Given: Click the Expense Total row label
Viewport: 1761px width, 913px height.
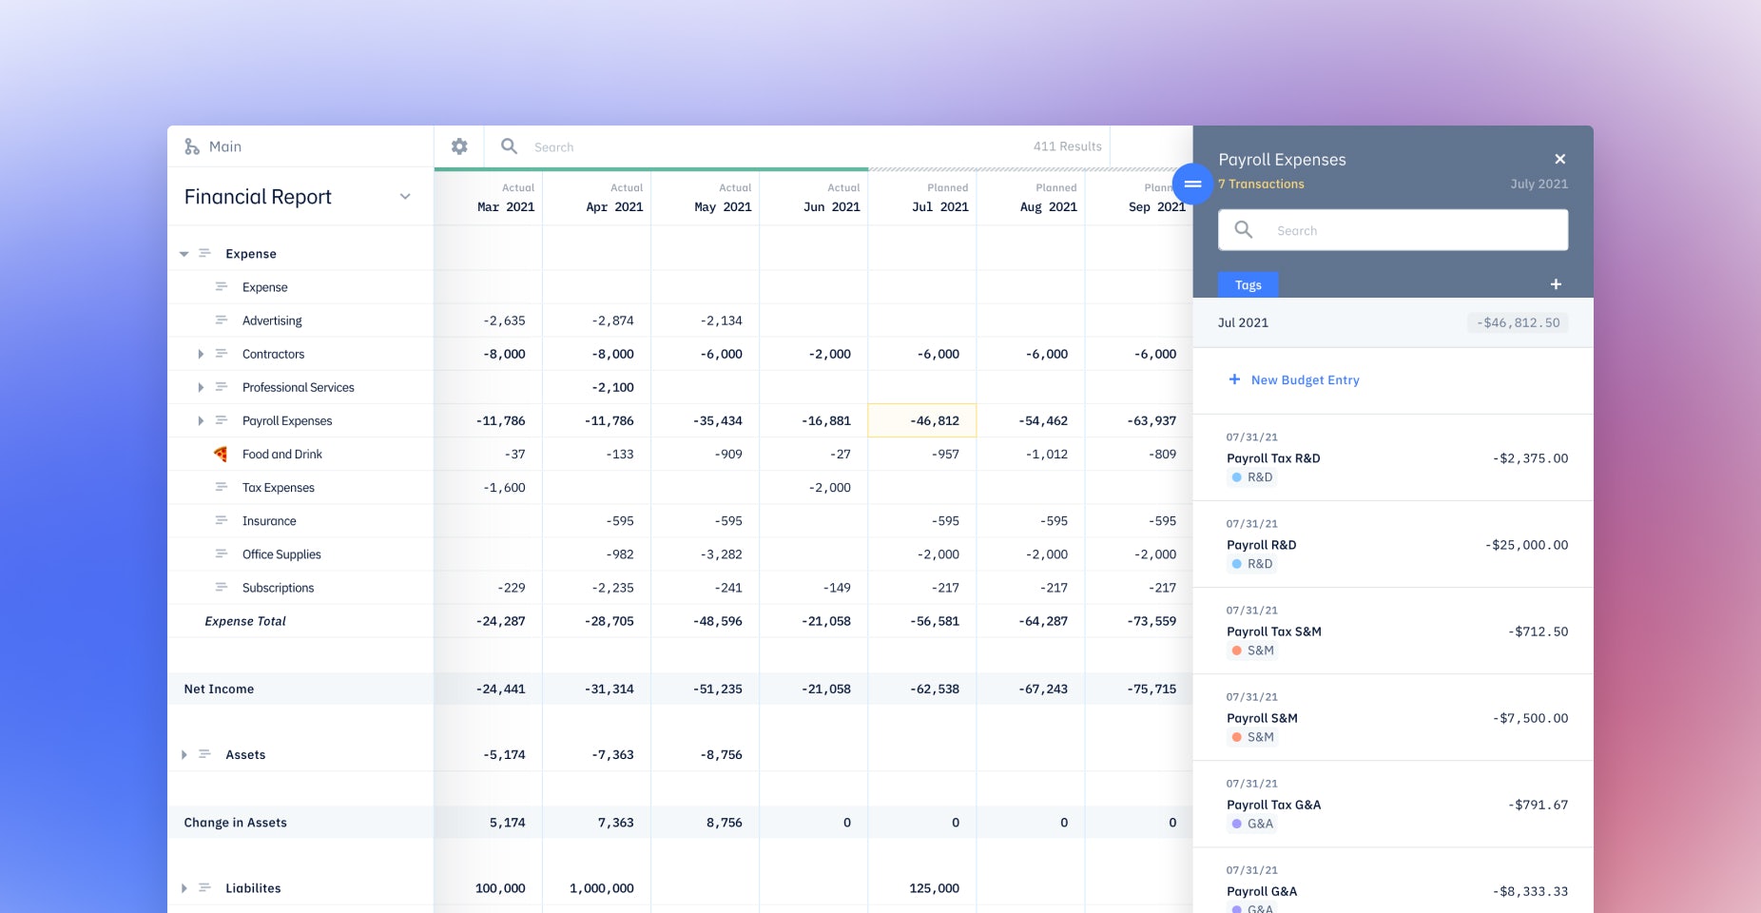Looking at the screenshot, I should click(245, 621).
